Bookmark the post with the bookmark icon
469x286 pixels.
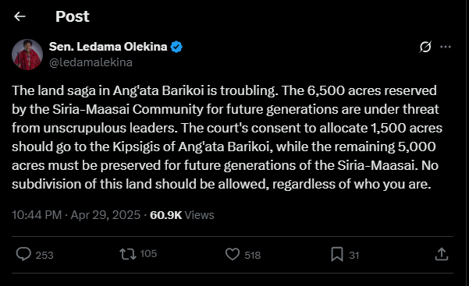coord(337,254)
